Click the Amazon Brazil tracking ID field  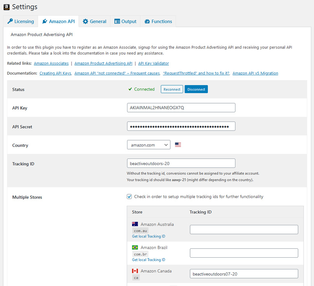tap(244, 253)
